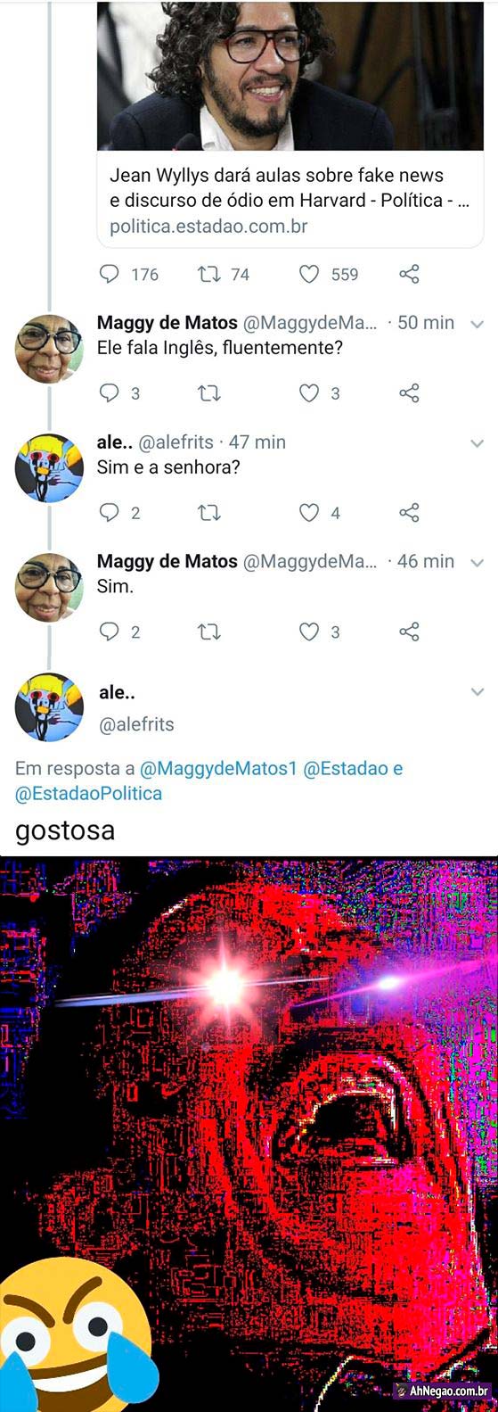Share the Jean Wyllys article tweet
498x1412 pixels.
(x=409, y=274)
